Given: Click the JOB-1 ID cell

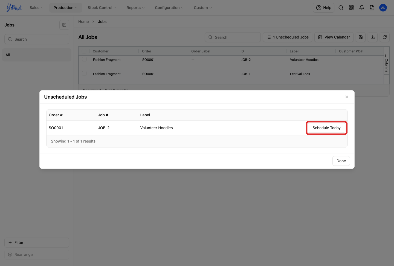Looking at the screenshot, I should point(245,74).
